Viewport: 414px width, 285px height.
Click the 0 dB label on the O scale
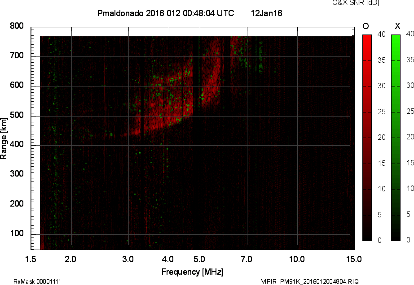(x=379, y=240)
